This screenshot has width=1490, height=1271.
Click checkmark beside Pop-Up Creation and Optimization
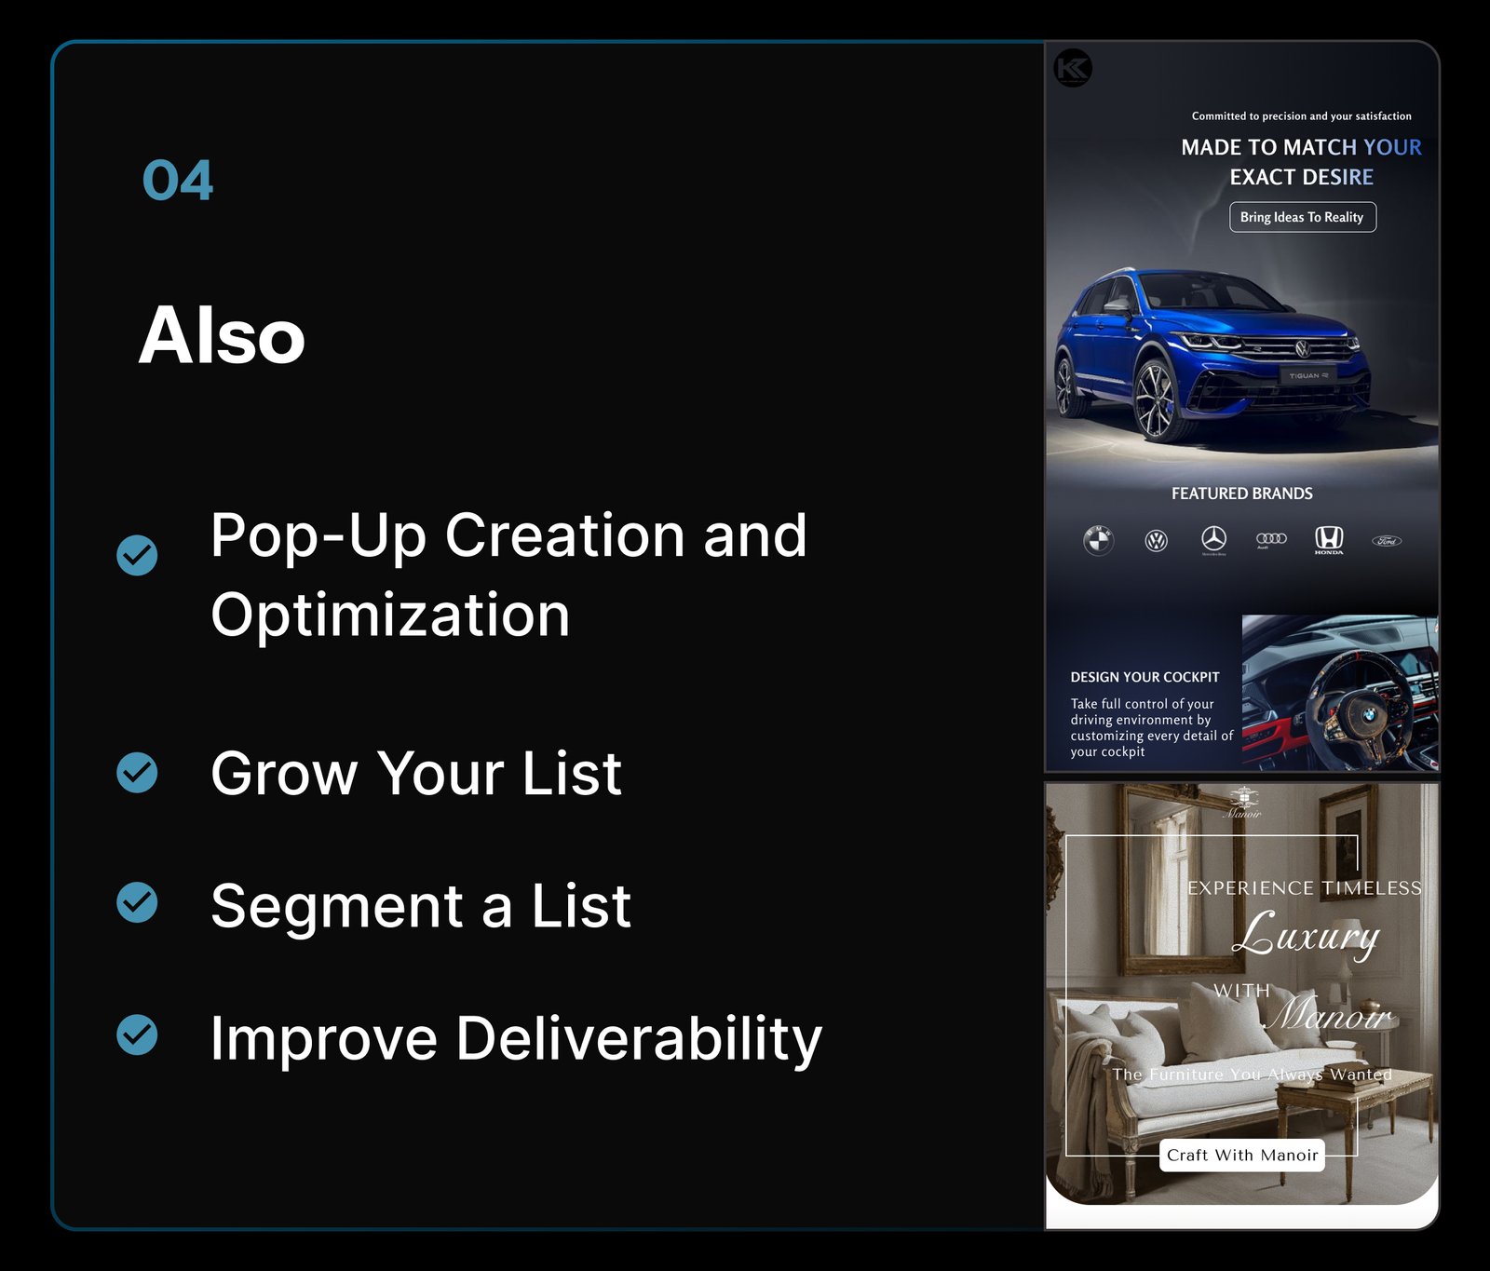[x=137, y=555]
